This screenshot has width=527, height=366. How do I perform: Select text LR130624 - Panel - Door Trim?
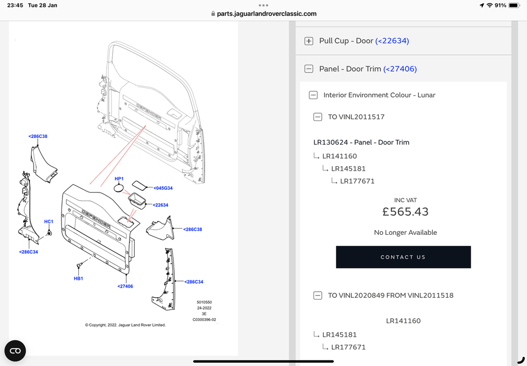[361, 142]
